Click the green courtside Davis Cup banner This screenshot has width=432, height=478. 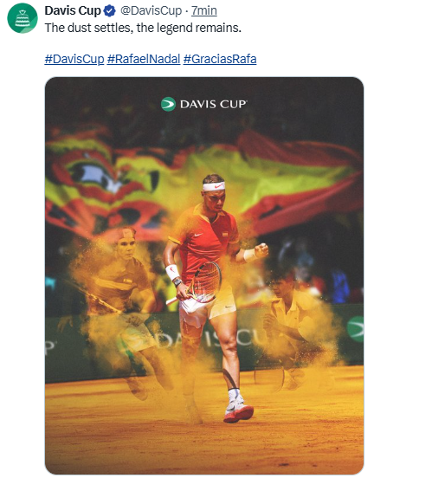(203, 341)
